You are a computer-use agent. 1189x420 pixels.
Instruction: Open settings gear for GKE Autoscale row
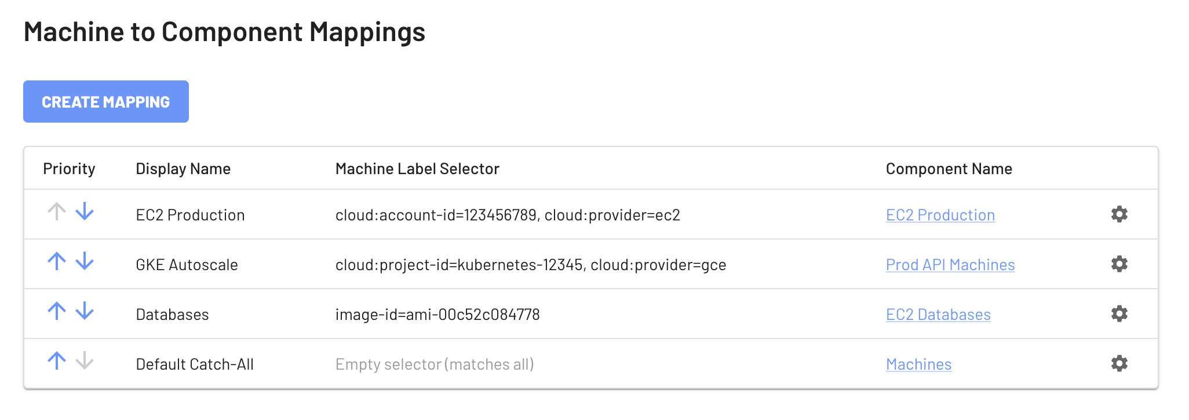click(1119, 264)
